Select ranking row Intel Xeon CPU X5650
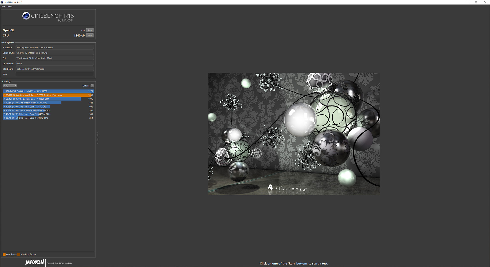This screenshot has width=490, height=267. (x=48, y=91)
